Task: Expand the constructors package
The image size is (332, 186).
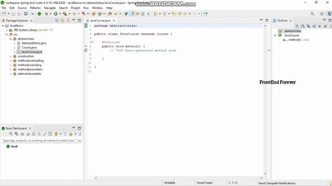Action: point(10,56)
